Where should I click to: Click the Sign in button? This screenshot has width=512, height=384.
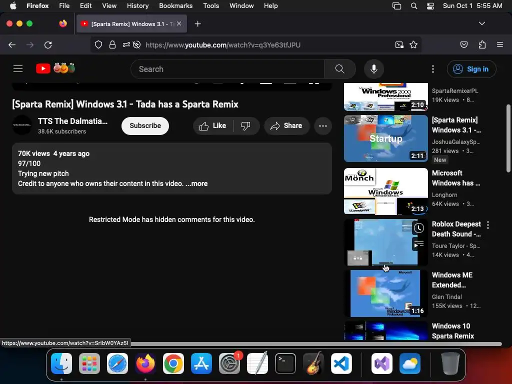coord(472,69)
